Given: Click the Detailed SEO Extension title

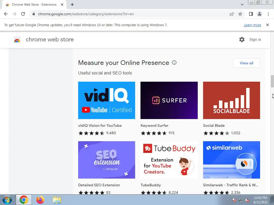Looking at the screenshot, I should (x=99, y=185).
